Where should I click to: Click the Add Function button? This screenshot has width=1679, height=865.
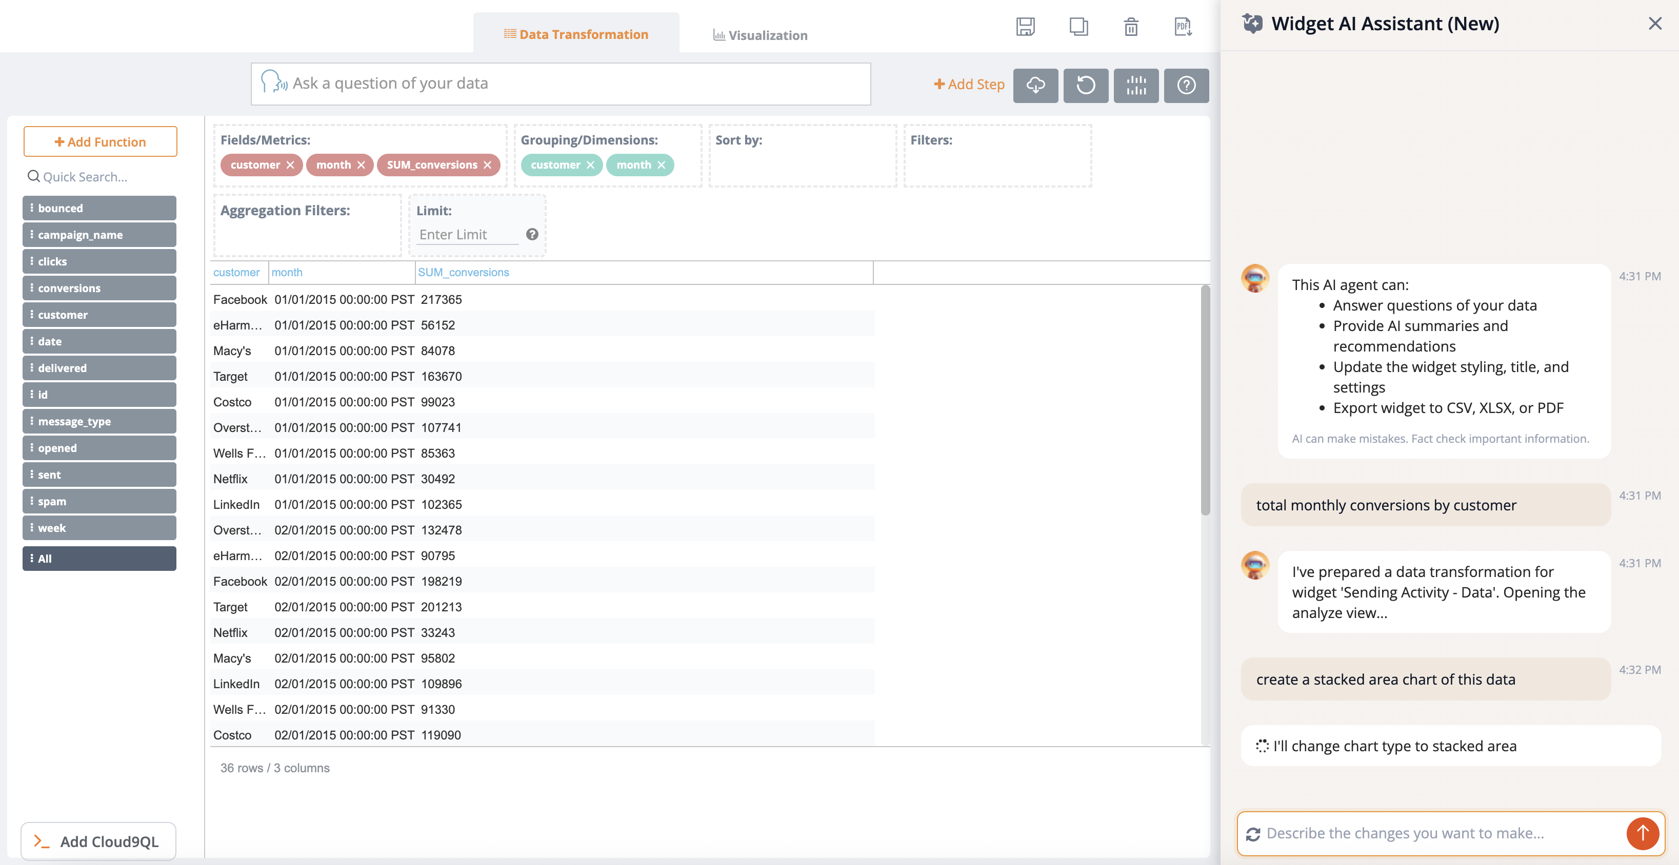99,141
